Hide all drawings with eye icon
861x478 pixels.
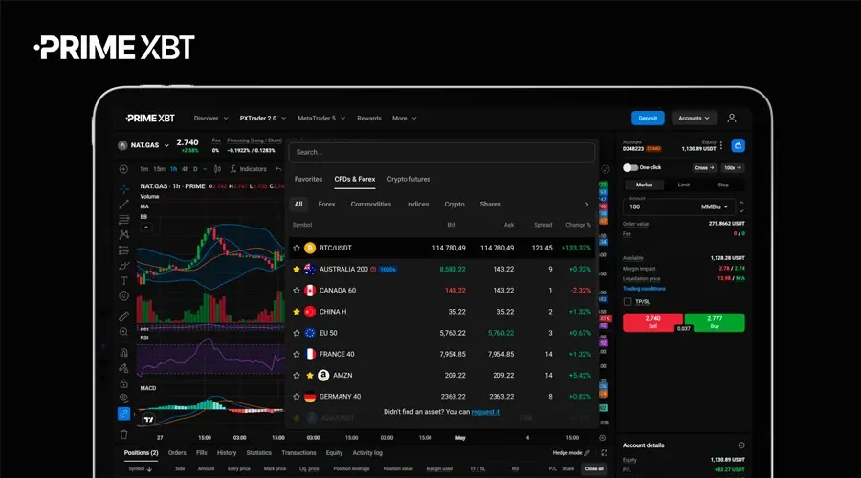click(x=124, y=398)
